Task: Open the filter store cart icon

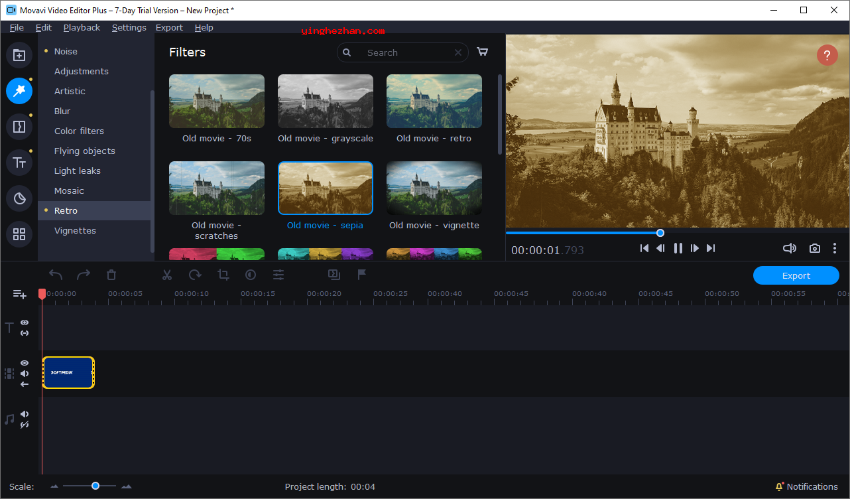Action: pyautogui.click(x=483, y=52)
